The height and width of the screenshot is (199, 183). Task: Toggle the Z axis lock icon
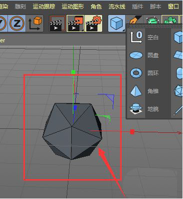pos(16,23)
